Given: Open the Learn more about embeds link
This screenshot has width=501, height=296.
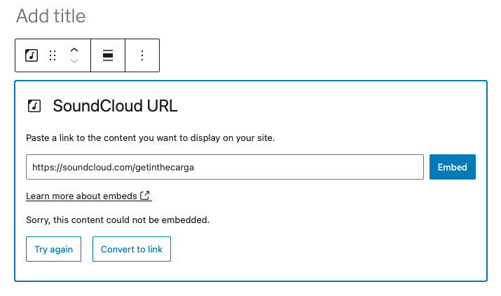Looking at the screenshot, I should click(x=81, y=195).
